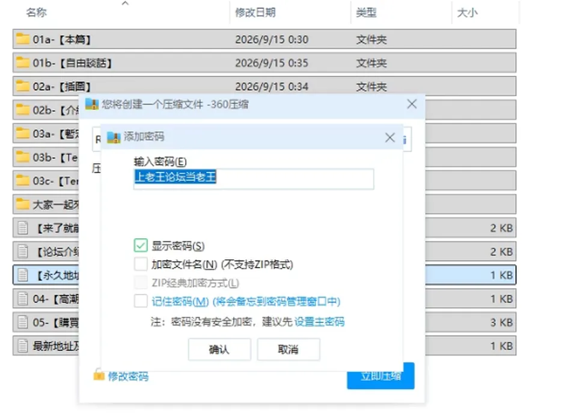Click the folder icon on the 03a- row
577x418 pixels.
22,133
